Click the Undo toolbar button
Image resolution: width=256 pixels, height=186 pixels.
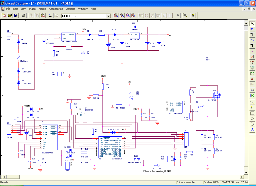(x=50, y=16)
